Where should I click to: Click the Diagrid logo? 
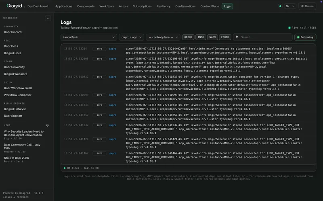14,6
